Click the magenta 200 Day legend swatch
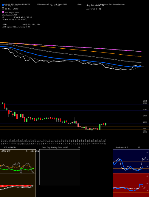This screenshot has height=197, width=149. pyautogui.click(x=3, y=12)
